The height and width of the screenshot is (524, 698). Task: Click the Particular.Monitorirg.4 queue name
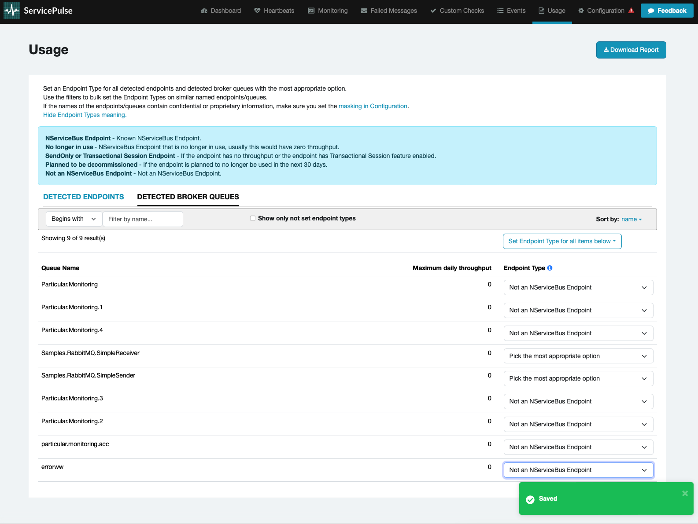pos(72,330)
